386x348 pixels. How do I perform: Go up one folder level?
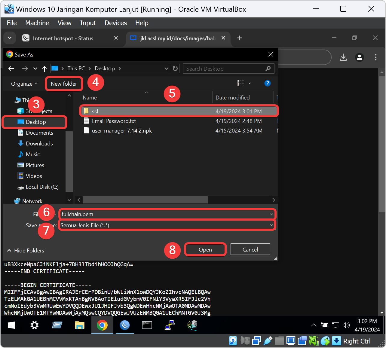44,69
